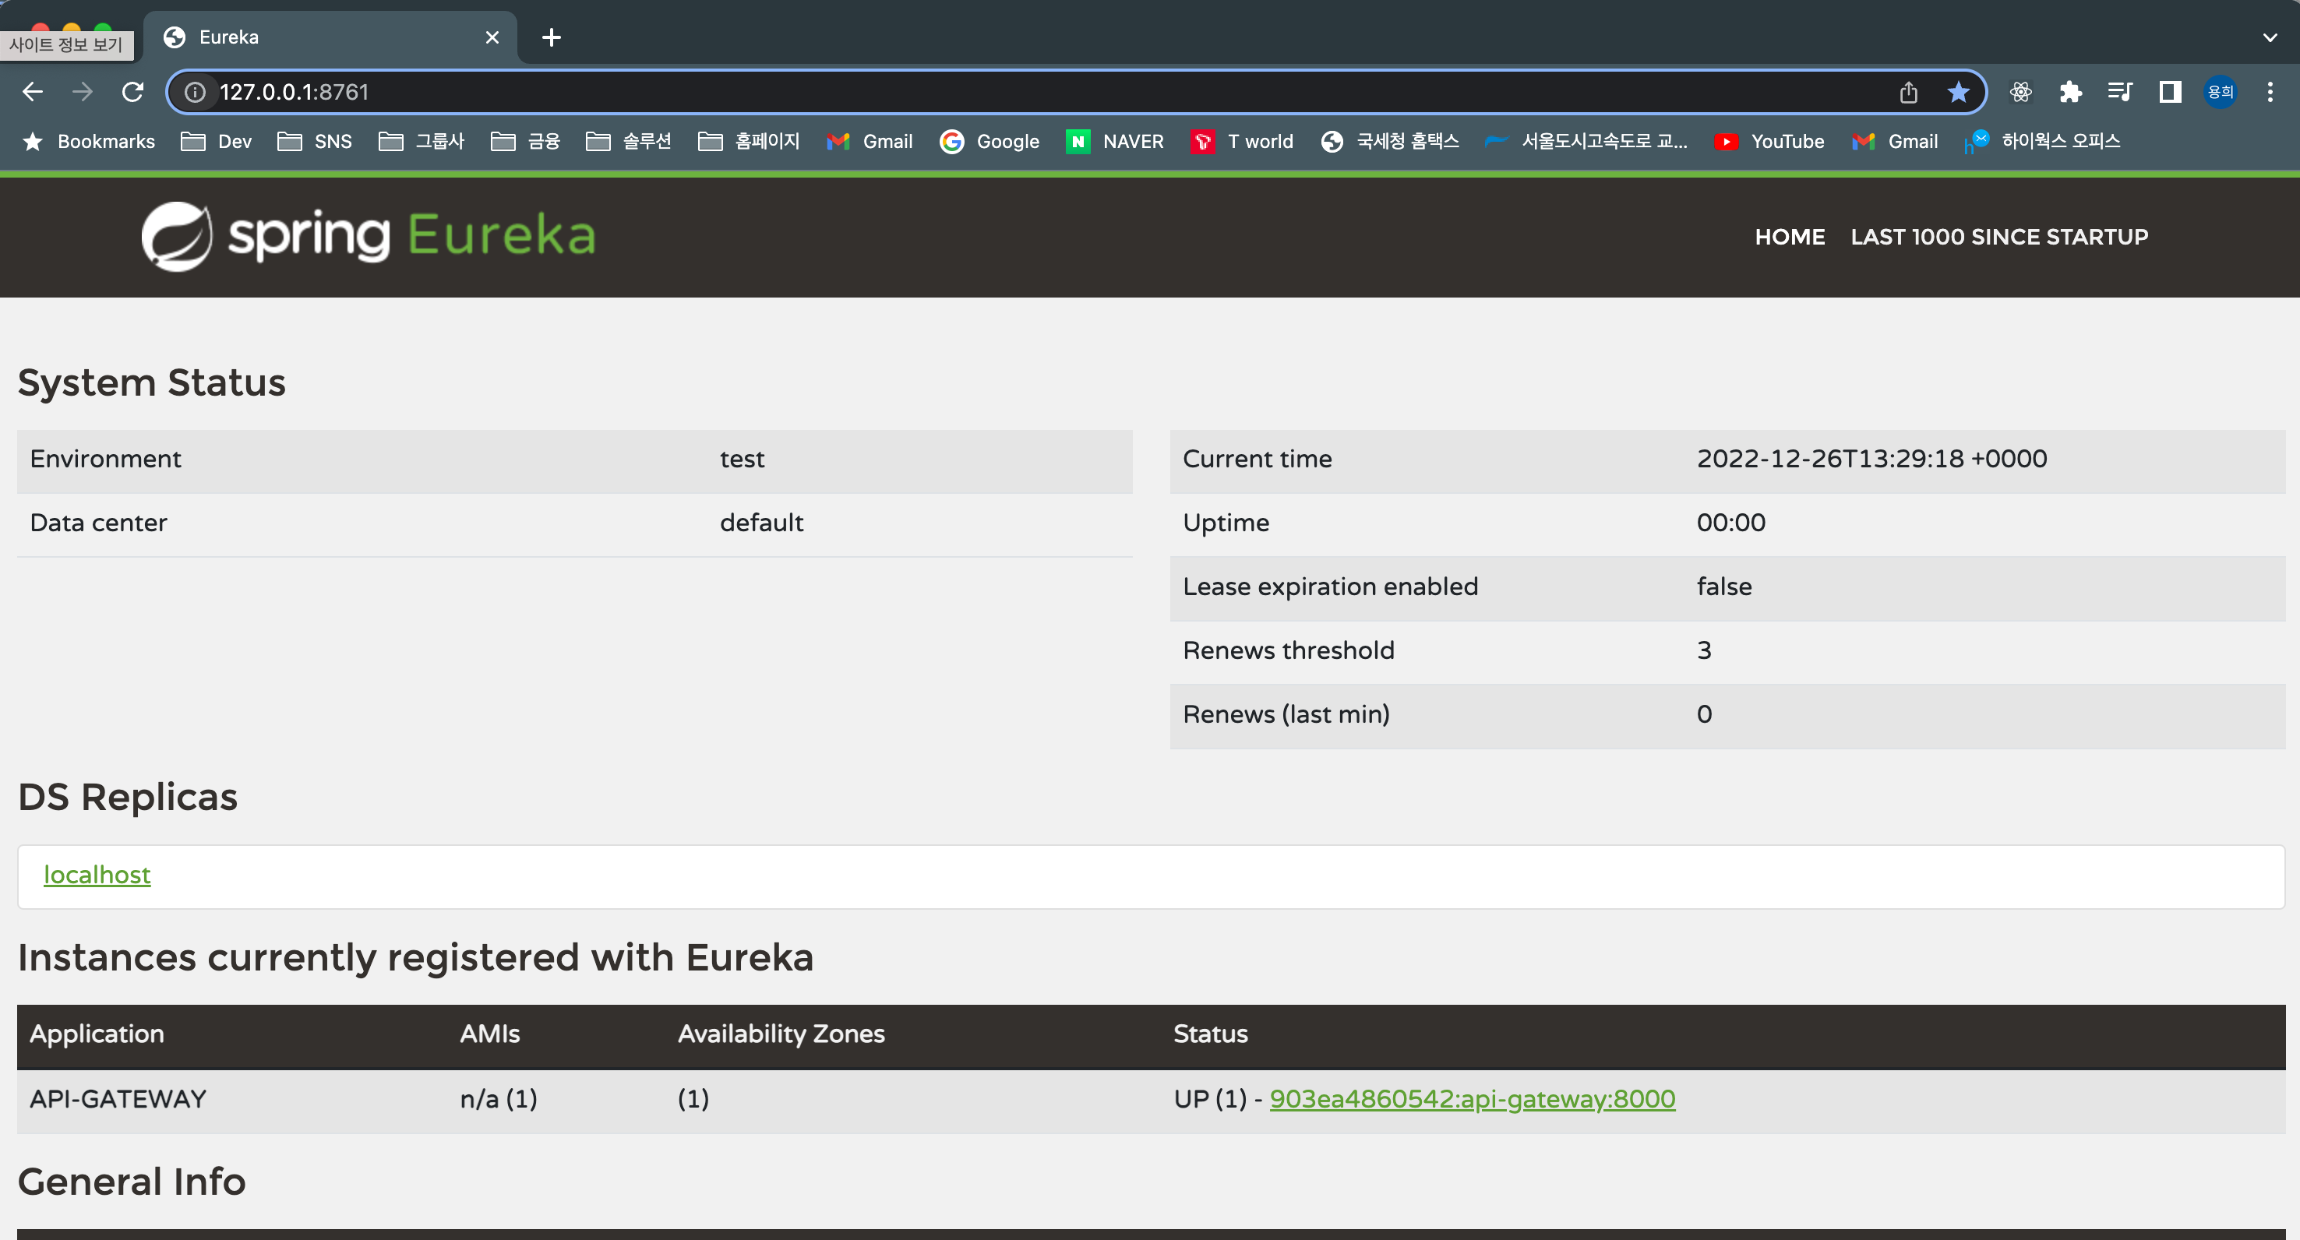Open the 하이웍스 오피스 bookmark
The width and height of the screenshot is (2300, 1240).
coord(2041,141)
